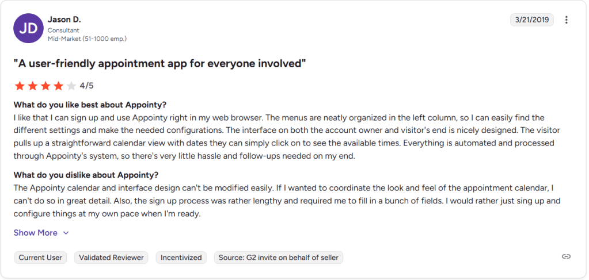Click the second orange rating star

point(33,86)
